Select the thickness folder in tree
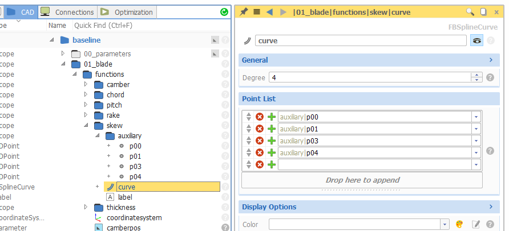The width and height of the screenshot is (509, 231). pyautogui.click(x=120, y=207)
